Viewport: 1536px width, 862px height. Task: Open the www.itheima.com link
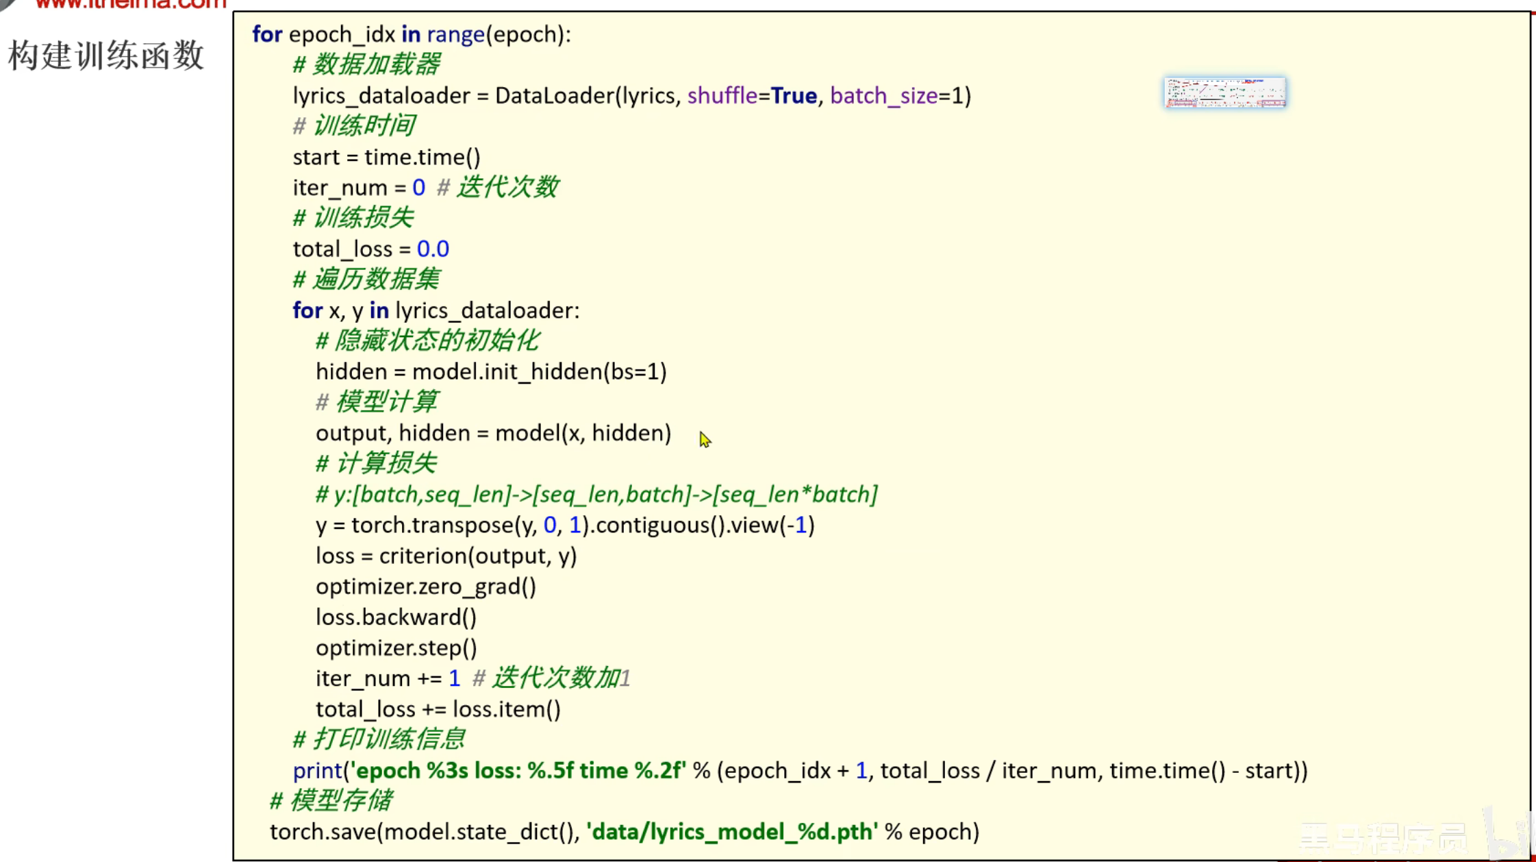[130, 4]
